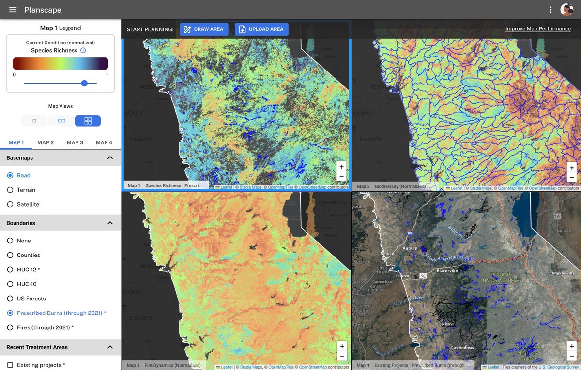This screenshot has width=581, height=370.
Task: Open the three-dot overflow menu
Action: 550,10
